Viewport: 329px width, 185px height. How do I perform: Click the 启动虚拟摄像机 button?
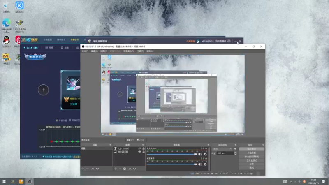click(x=252, y=157)
